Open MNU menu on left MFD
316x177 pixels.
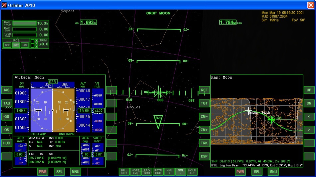pos(76,172)
